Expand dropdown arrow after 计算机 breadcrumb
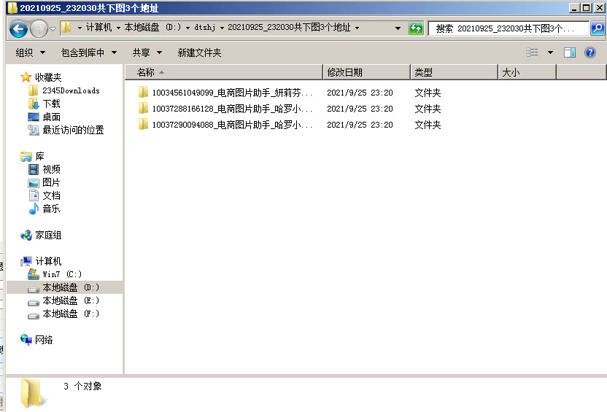 click(x=118, y=28)
